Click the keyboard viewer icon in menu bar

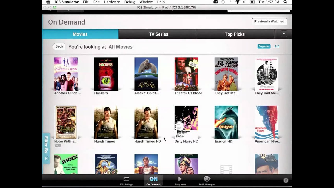point(216,2)
